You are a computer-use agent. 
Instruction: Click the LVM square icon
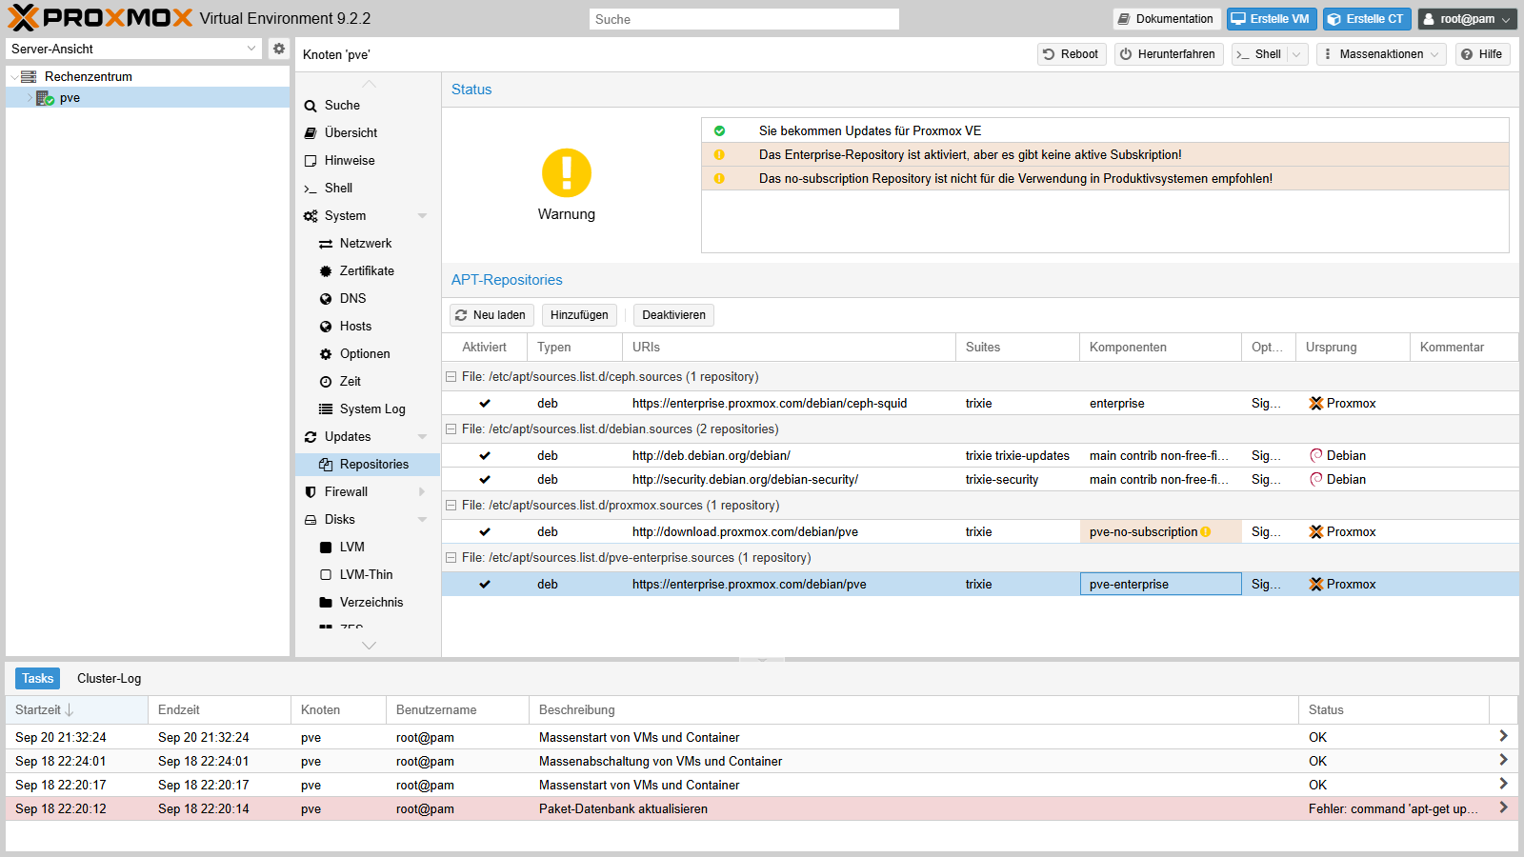point(326,548)
